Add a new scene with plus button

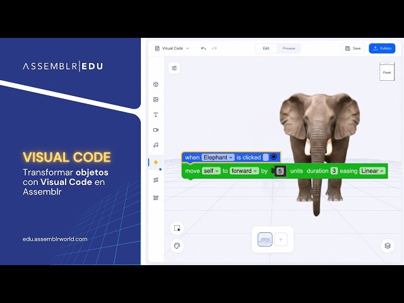281,239
